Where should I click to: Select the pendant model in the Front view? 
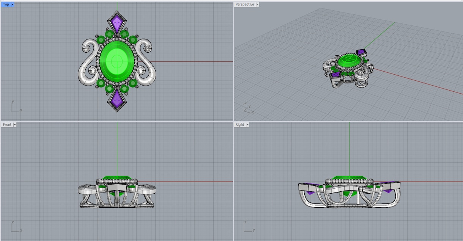point(117,192)
